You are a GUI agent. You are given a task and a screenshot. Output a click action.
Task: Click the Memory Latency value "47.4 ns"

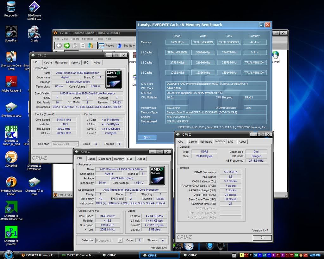point(255,42)
